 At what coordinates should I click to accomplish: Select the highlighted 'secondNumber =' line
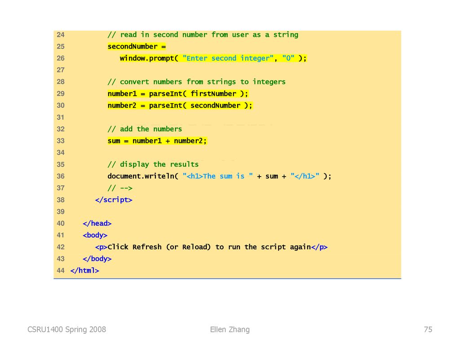point(137,47)
